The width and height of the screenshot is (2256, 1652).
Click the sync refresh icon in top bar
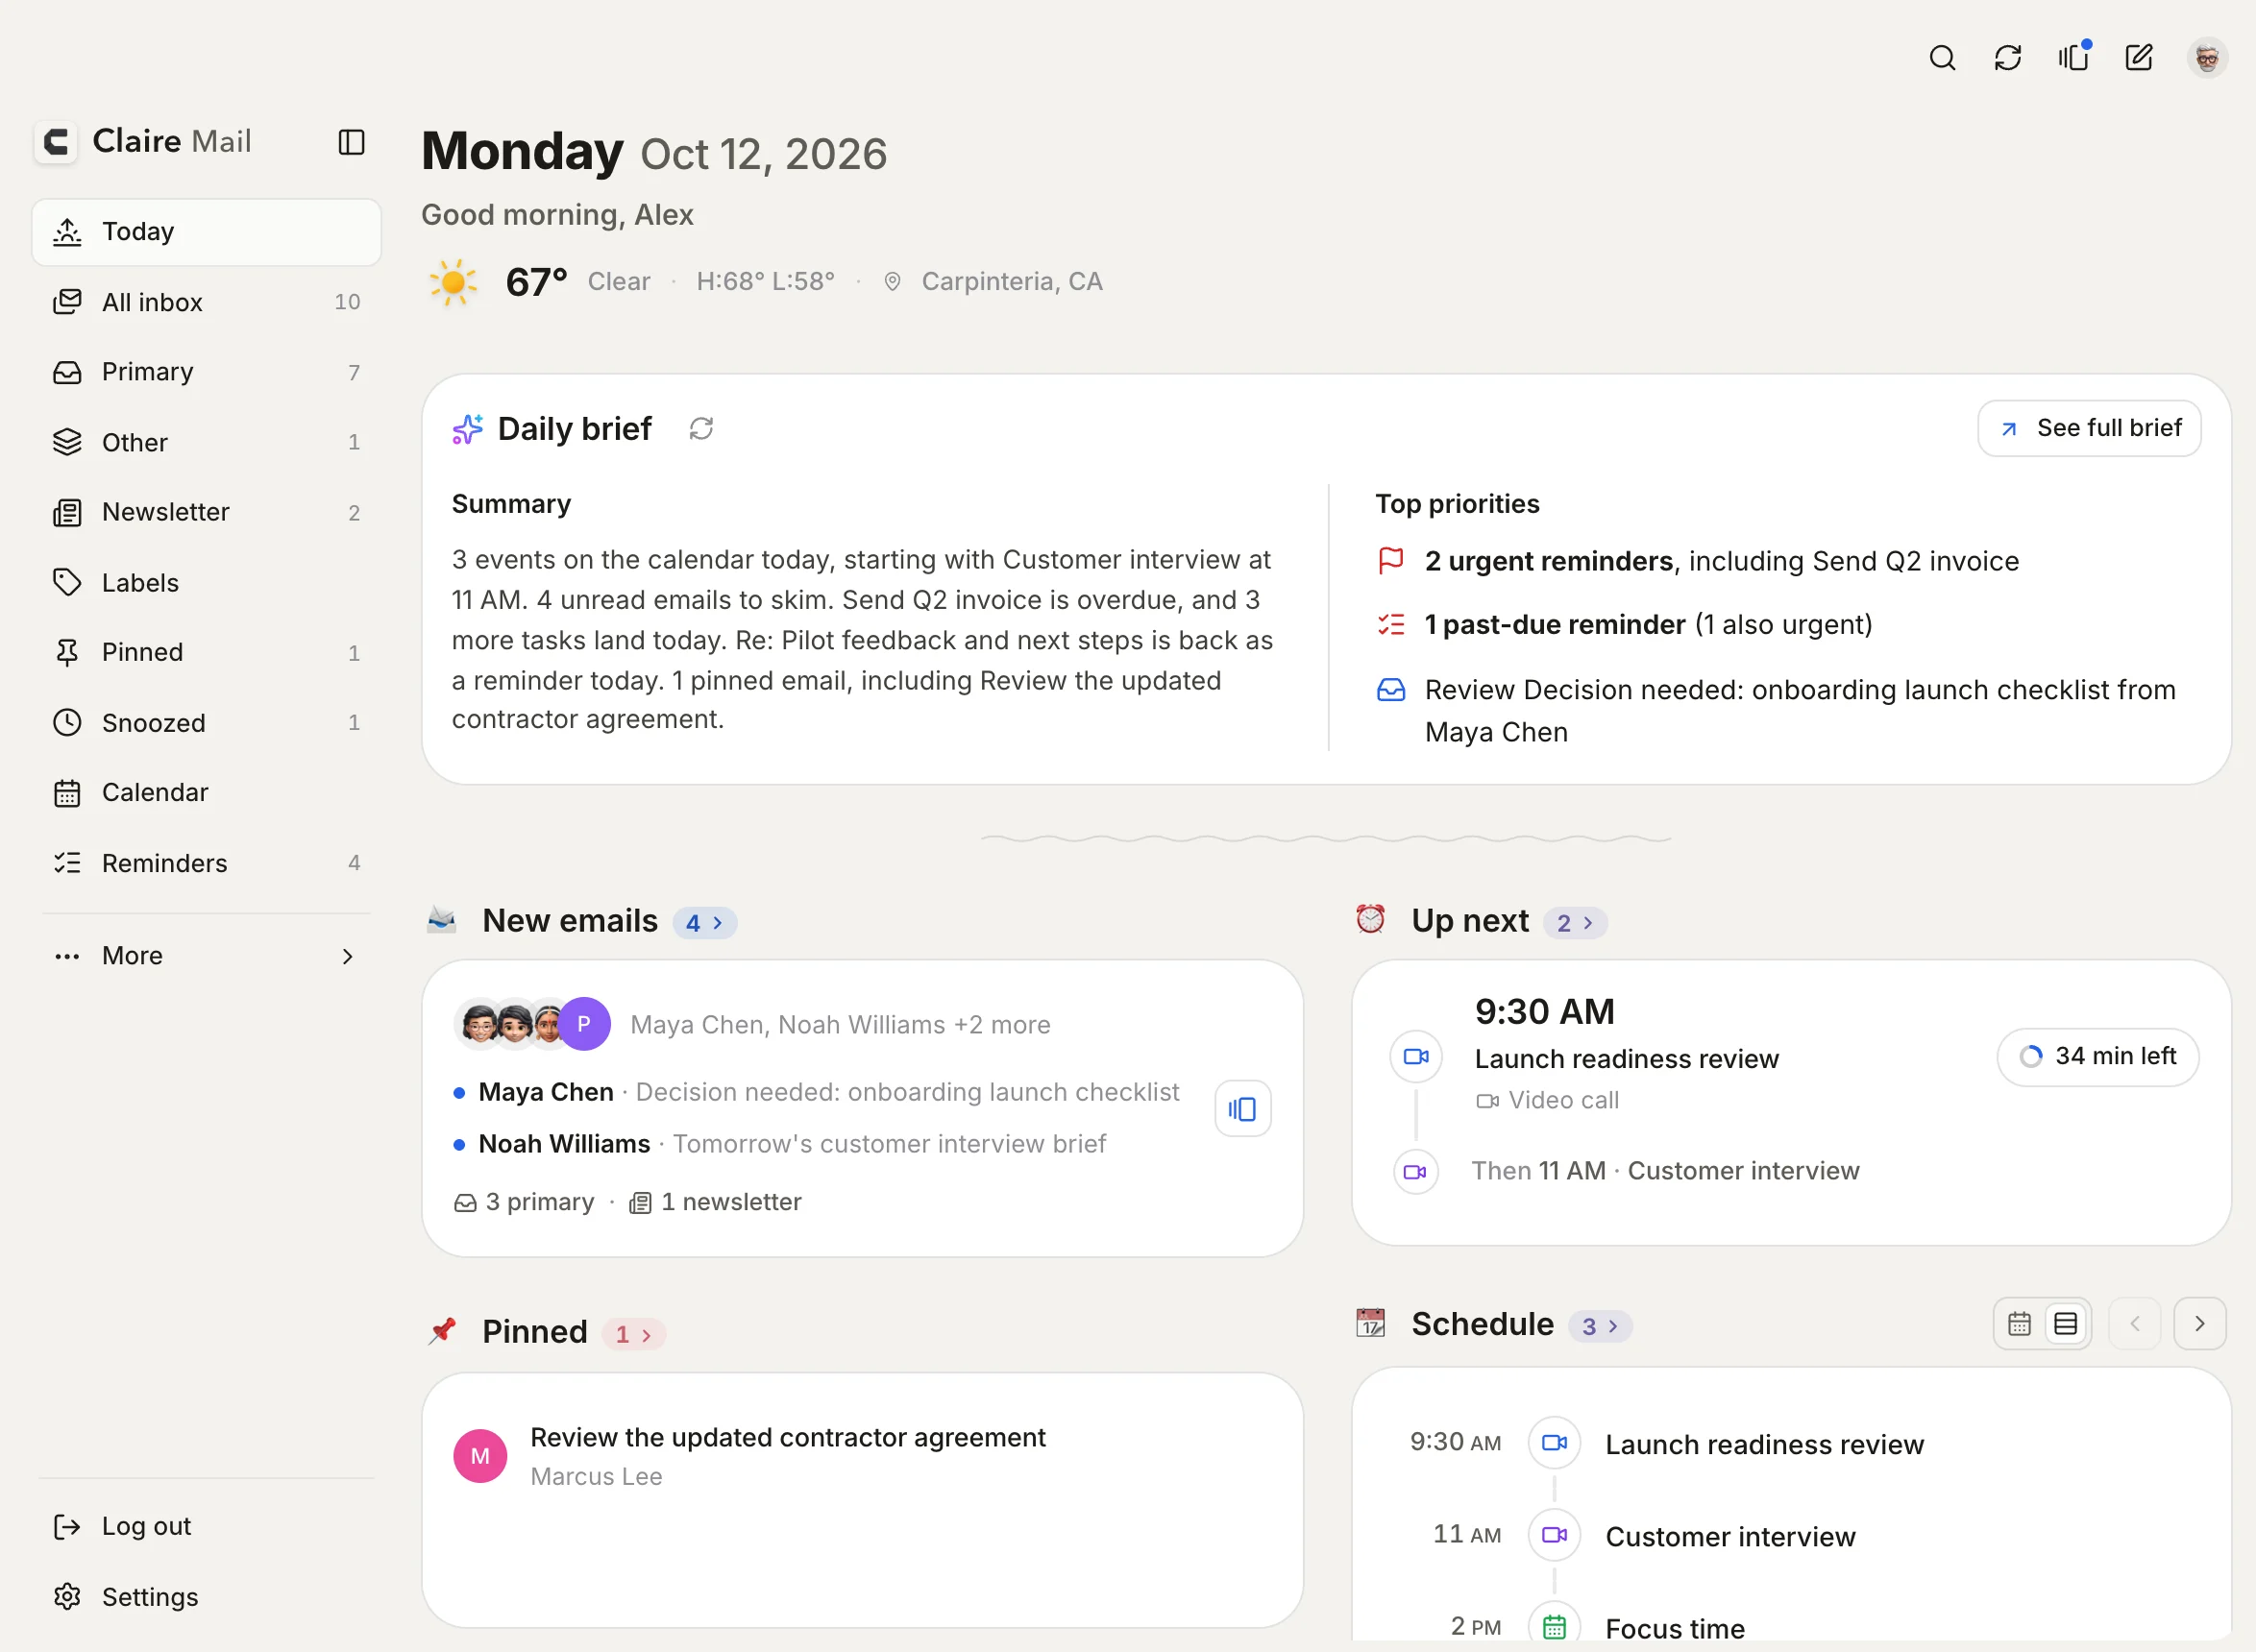tap(2008, 58)
